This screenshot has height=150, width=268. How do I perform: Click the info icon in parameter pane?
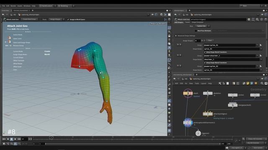pos(261,20)
